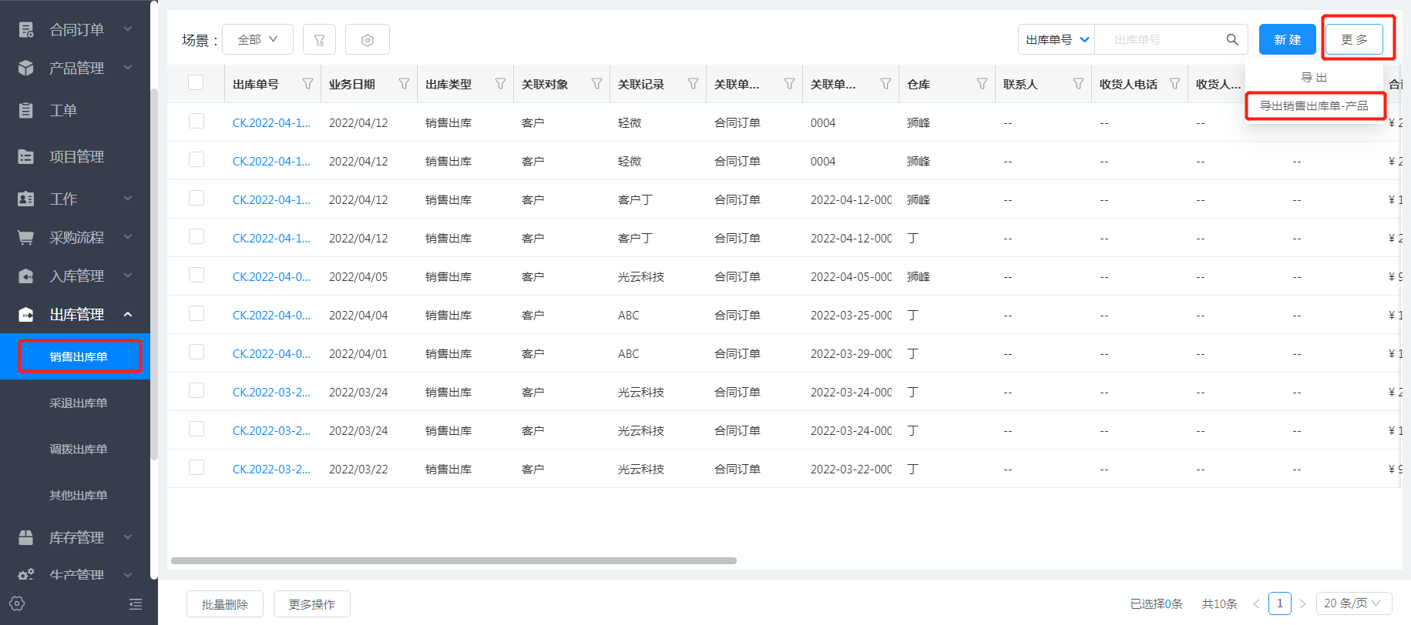Check row 客户丁 with warehouse 狮峰

pos(197,198)
